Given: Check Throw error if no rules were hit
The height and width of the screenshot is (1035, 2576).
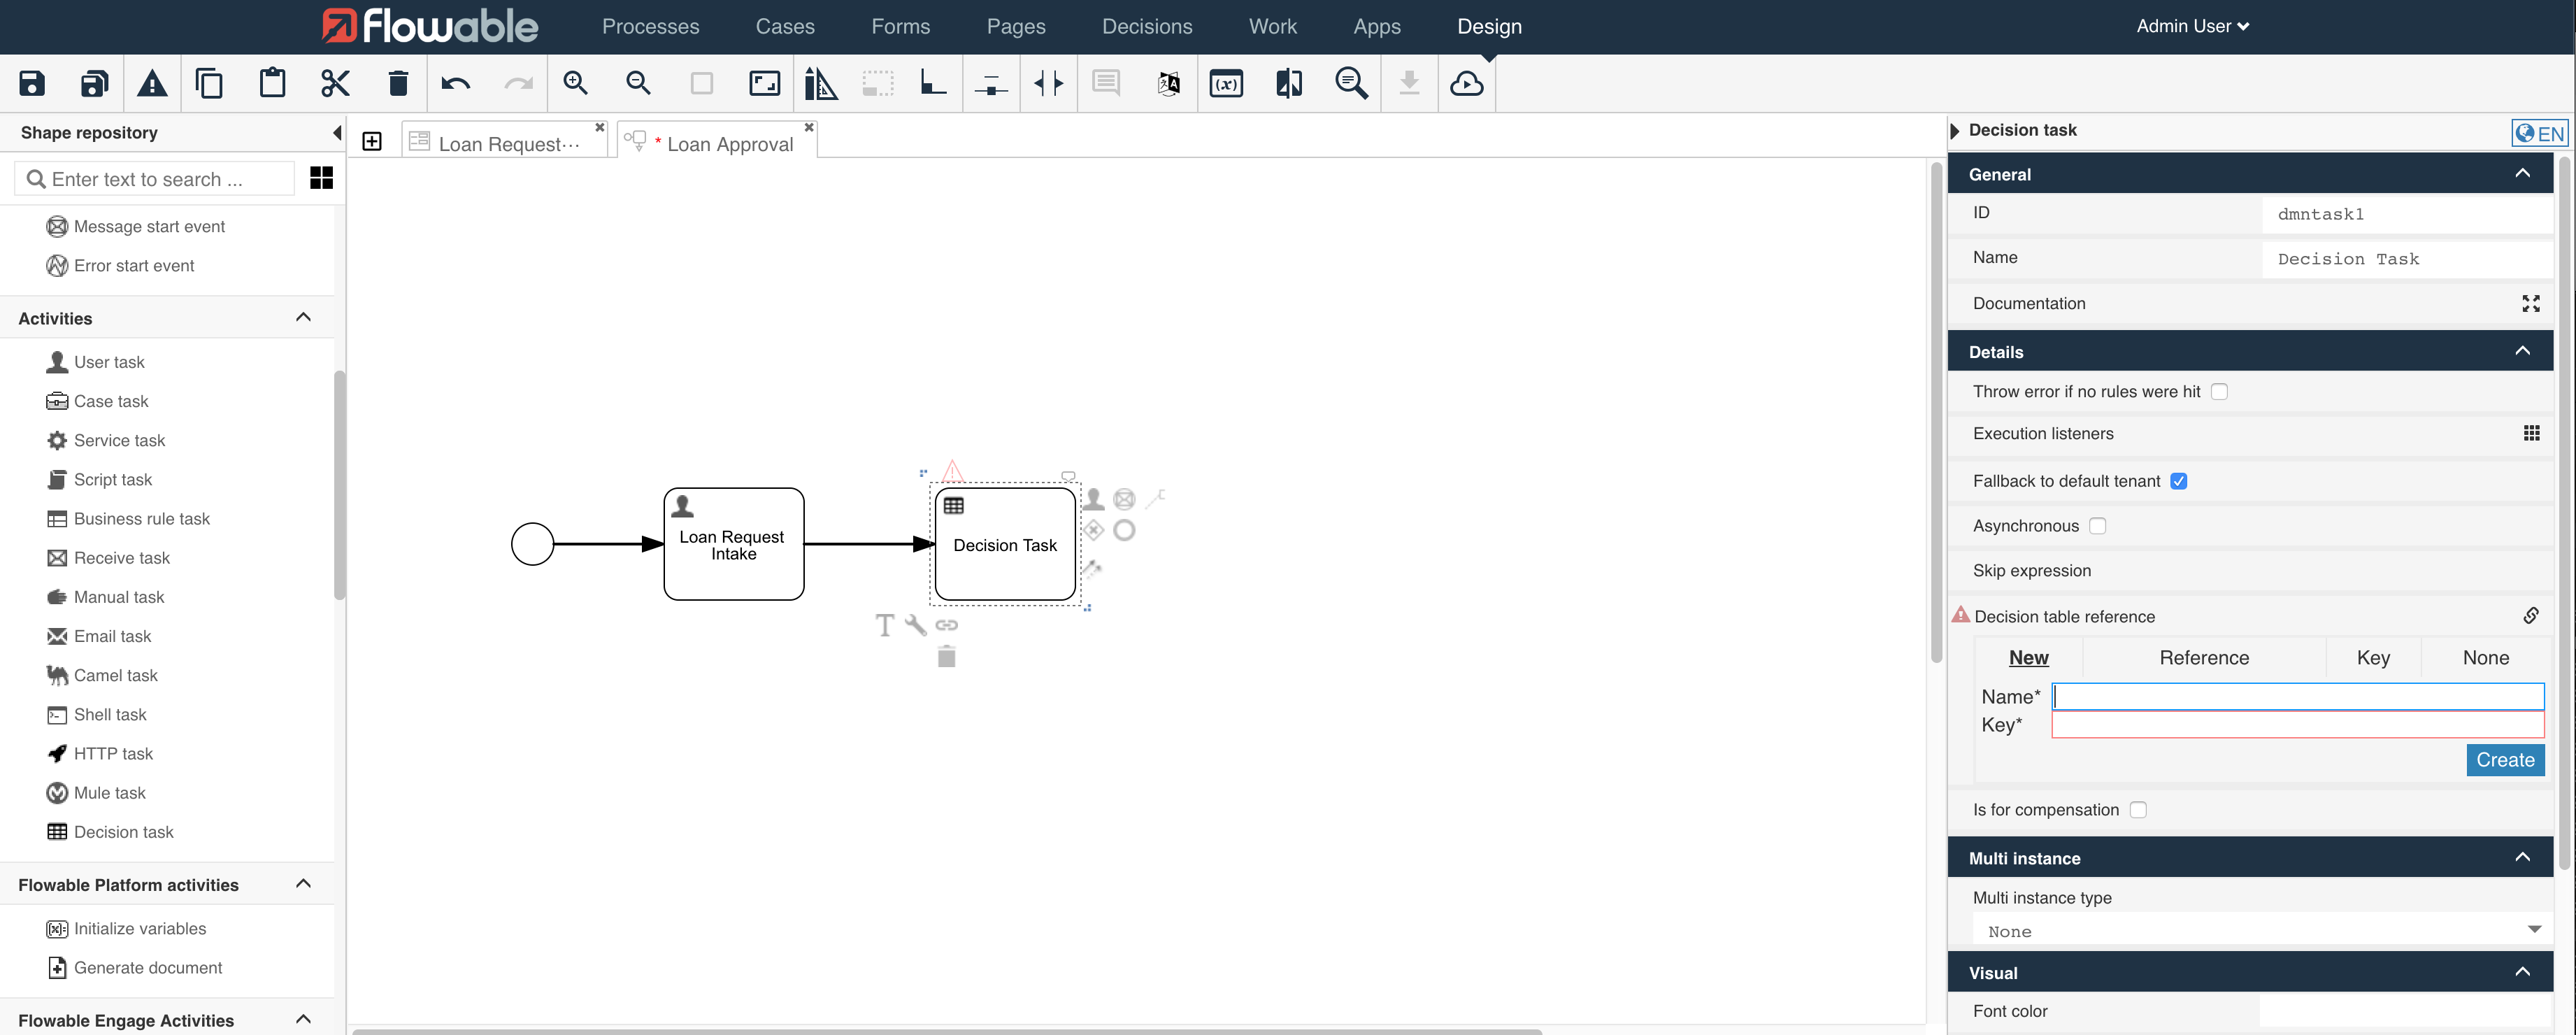Looking at the screenshot, I should (x=2220, y=391).
